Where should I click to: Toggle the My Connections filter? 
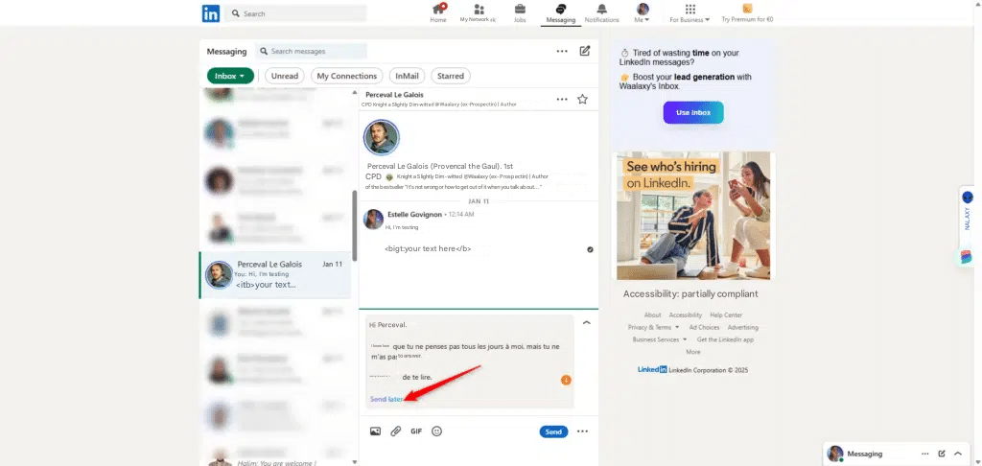(346, 76)
